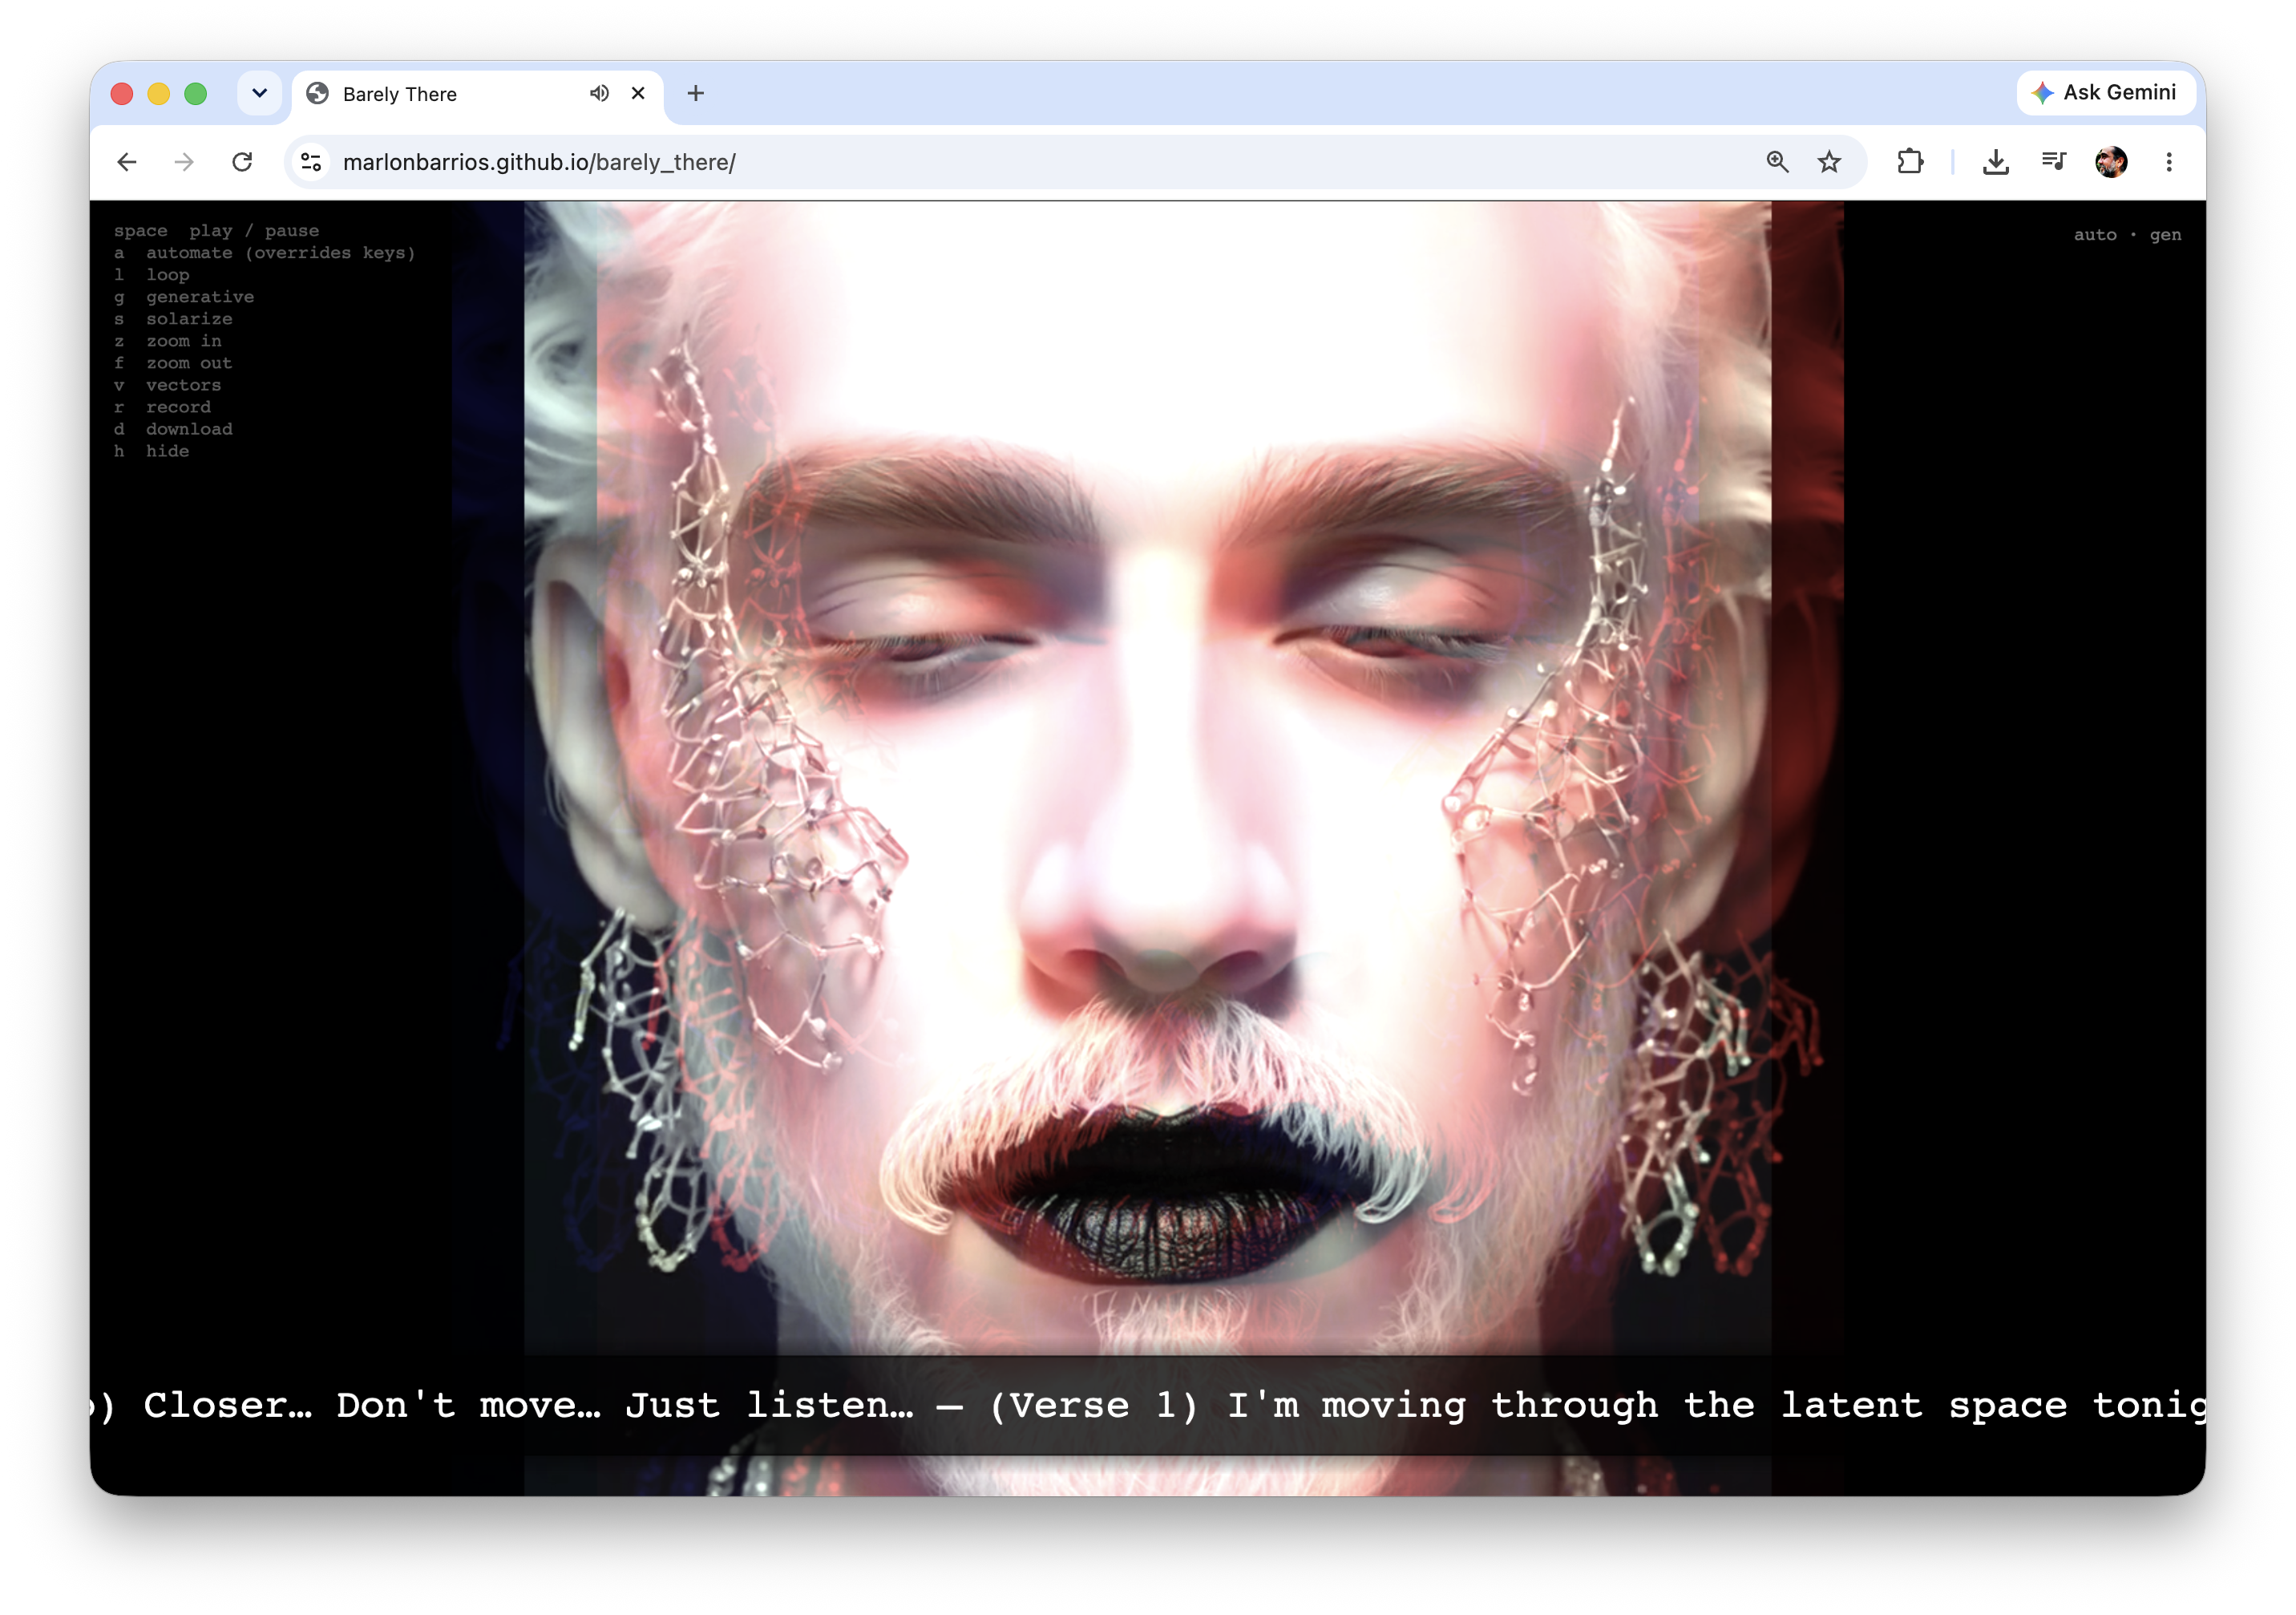
Task: Click the 'space play / pause' text
Action: coord(216,231)
